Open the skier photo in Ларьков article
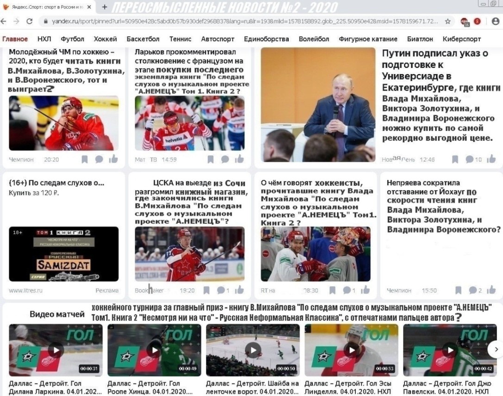This screenshot has height=396, width=503. [190, 123]
